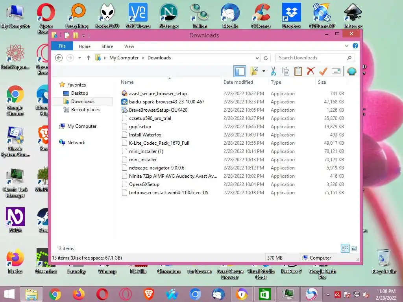Open the Netscape desktop shortcut
Screen dimensions: 403x302
click(x=168, y=15)
